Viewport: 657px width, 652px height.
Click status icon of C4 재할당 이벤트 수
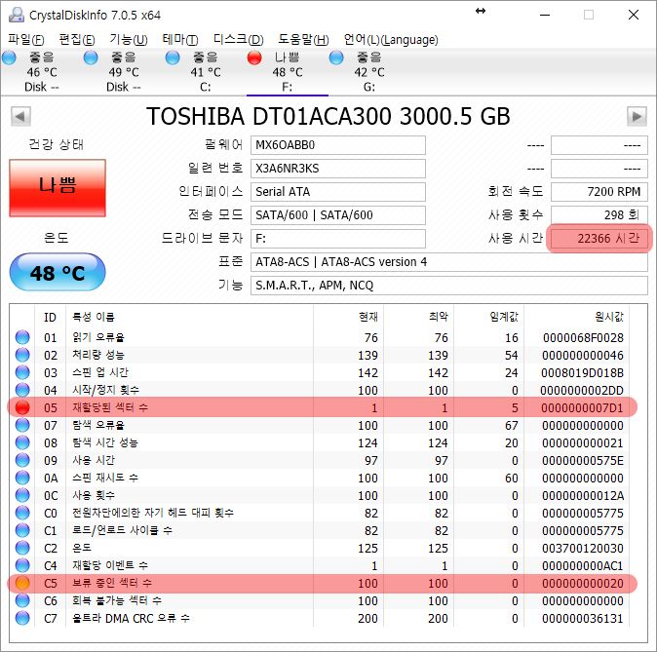[22, 565]
